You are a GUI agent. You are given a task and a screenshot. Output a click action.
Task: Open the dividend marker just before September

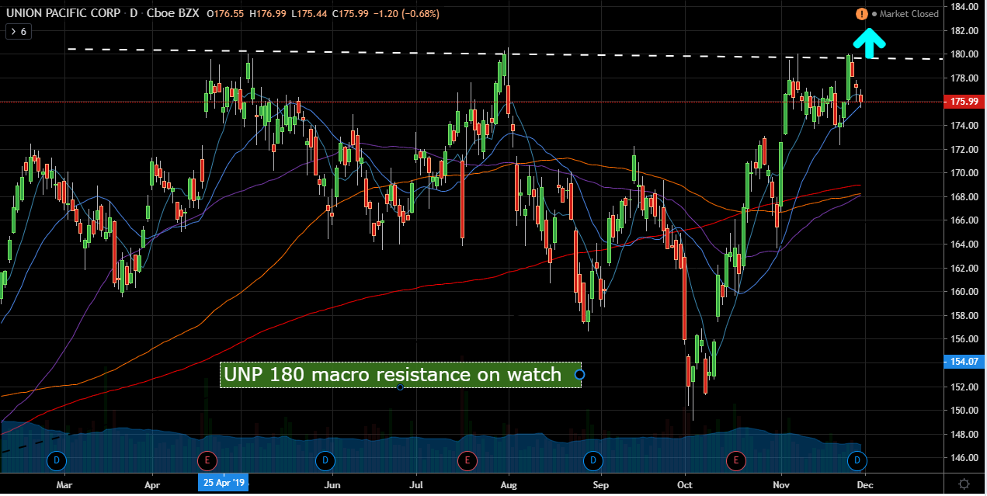click(593, 461)
